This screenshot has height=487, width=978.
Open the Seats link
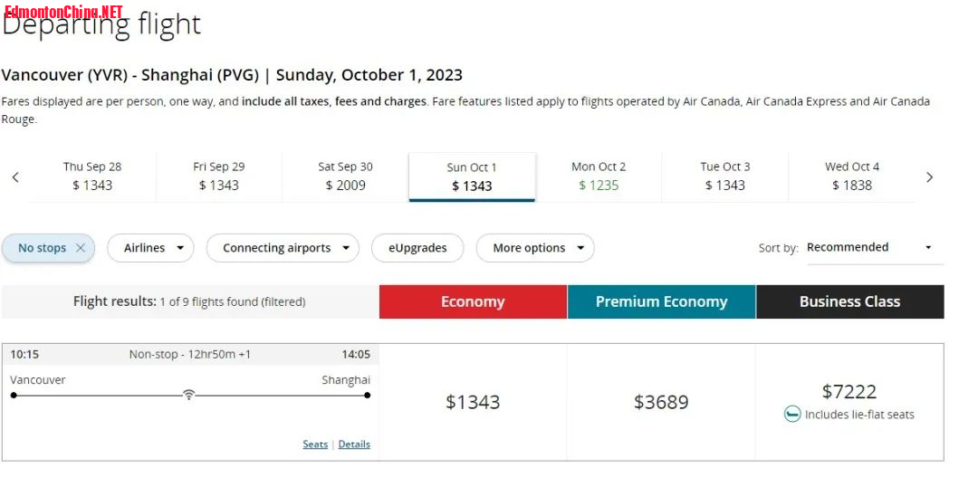(x=315, y=444)
